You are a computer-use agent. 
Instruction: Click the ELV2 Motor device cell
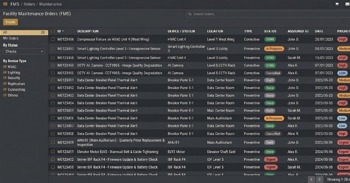(x=176, y=152)
